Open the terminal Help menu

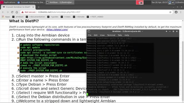127,35
